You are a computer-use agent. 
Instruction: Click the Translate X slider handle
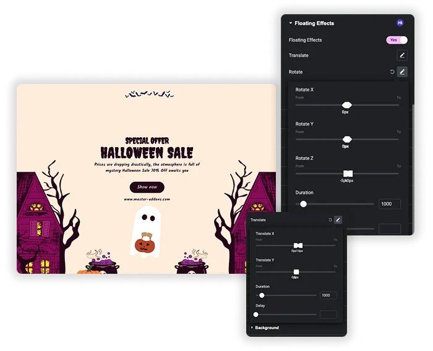[x=298, y=245]
